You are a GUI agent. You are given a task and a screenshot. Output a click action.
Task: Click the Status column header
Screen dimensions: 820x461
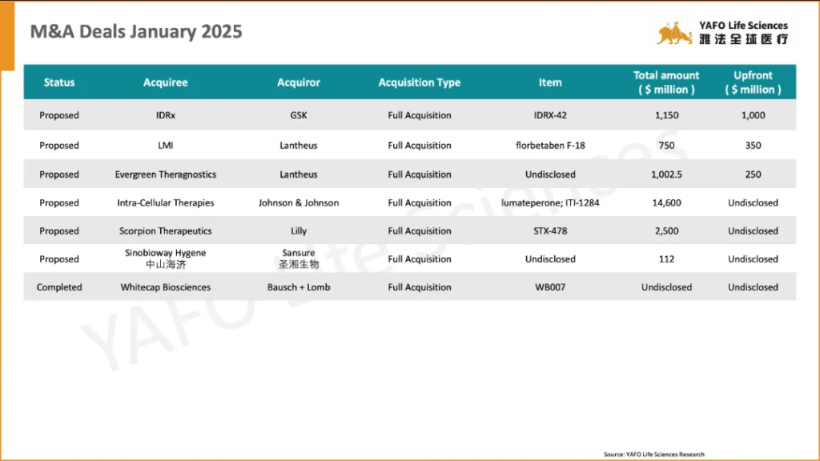point(59,82)
